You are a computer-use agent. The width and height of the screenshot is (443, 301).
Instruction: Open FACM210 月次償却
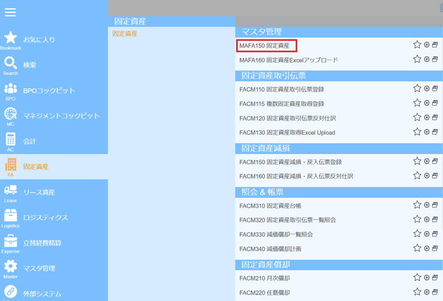(x=265, y=278)
